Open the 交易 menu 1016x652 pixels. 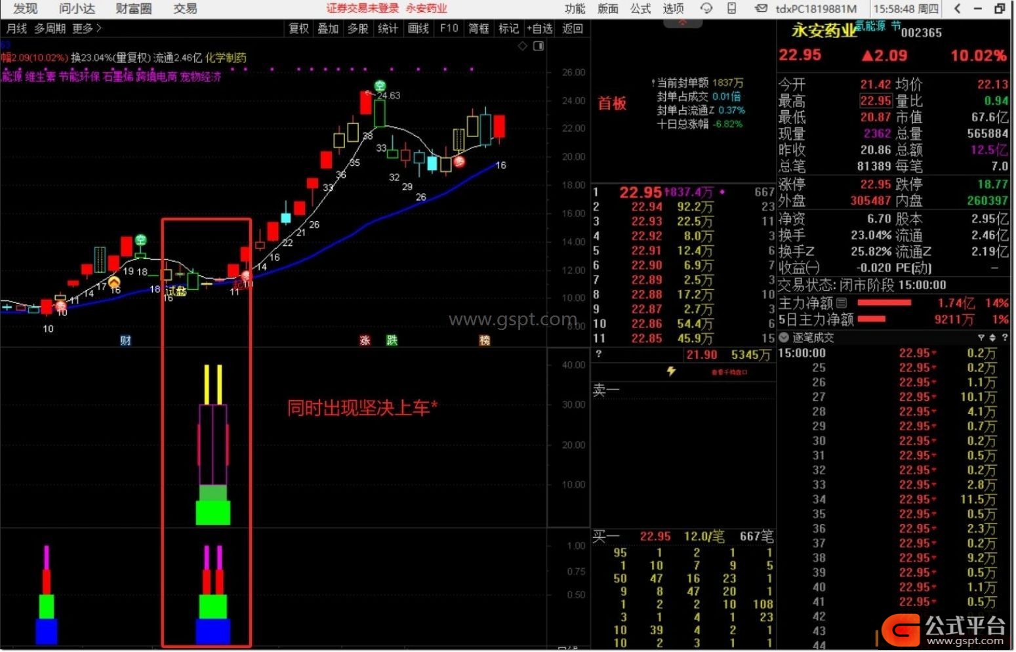(x=185, y=9)
